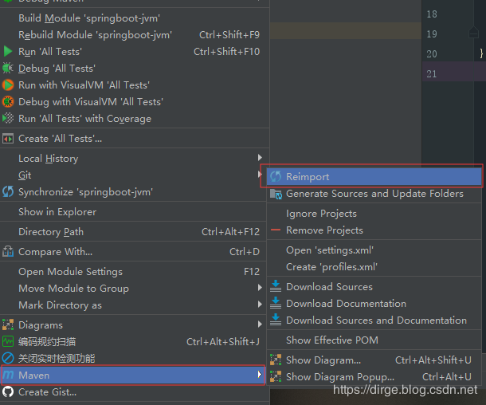Select Build Module 'springboot-jvm'
The height and width of the screenshot is (405, 486).
click(x=135, y=18)
